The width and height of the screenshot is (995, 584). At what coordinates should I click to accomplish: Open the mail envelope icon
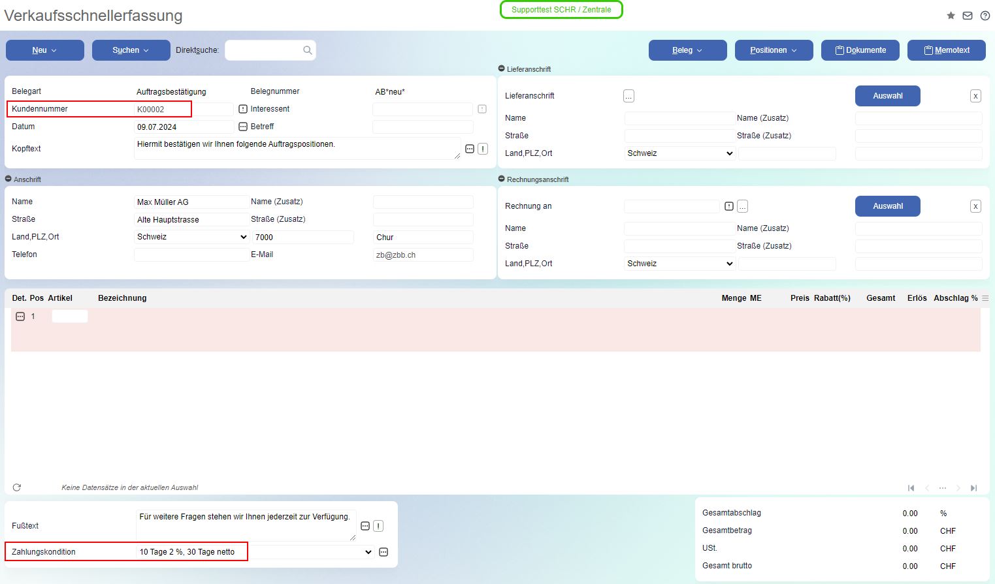968,16
